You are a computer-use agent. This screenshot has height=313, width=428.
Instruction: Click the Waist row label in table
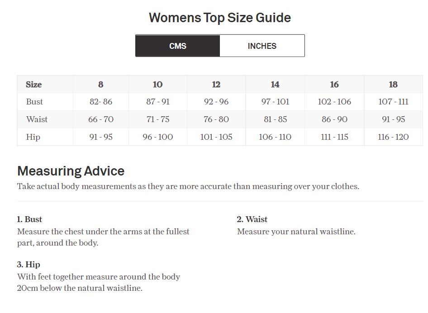point(37,119)
